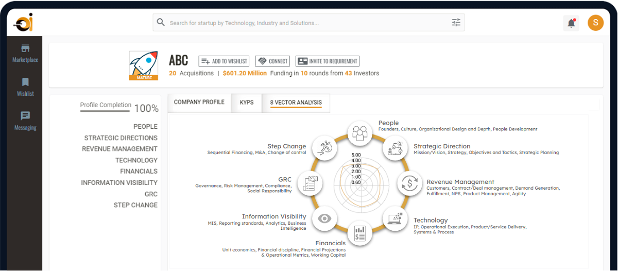The height and width of the screenshot is (271, 618).
Task: Click Add to Wishlist button
Action: point(224,61)
